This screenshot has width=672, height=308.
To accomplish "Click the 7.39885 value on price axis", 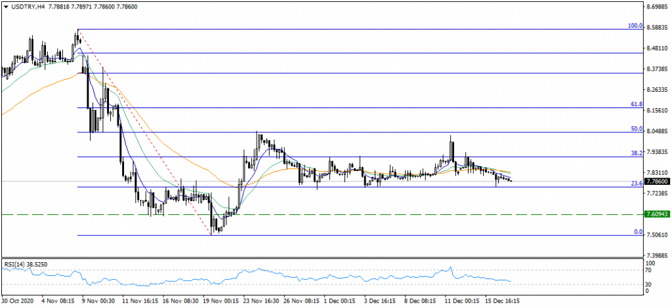I will [657, 256].
